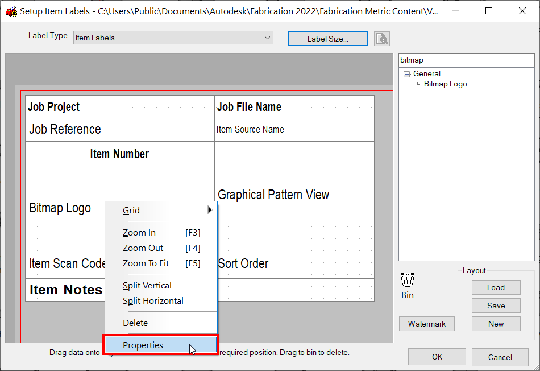The width and height of the screenshot is (540, 371).
Task: Open the print preview icon beside Label Size
Action: [x=381, y=38]
